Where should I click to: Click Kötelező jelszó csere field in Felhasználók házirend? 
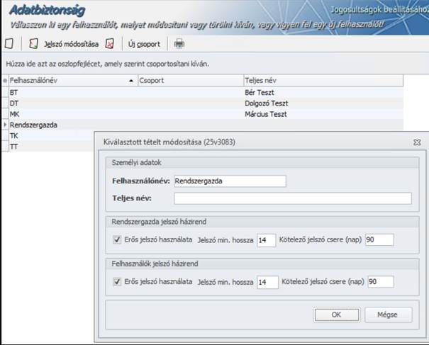(x=381, y=282)
